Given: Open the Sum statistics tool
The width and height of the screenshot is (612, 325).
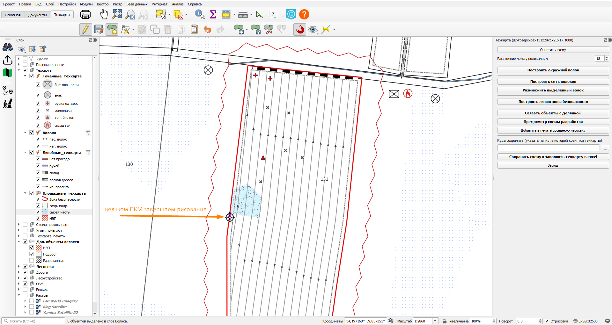Looking at the screenshot, I should (213, 15).
